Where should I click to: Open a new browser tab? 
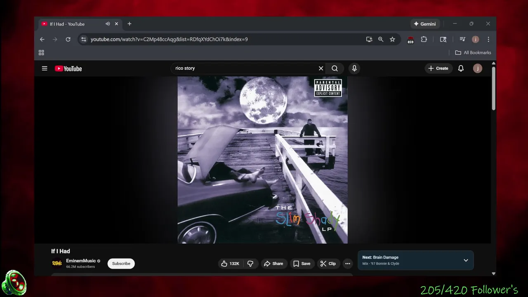click(130, 24)
